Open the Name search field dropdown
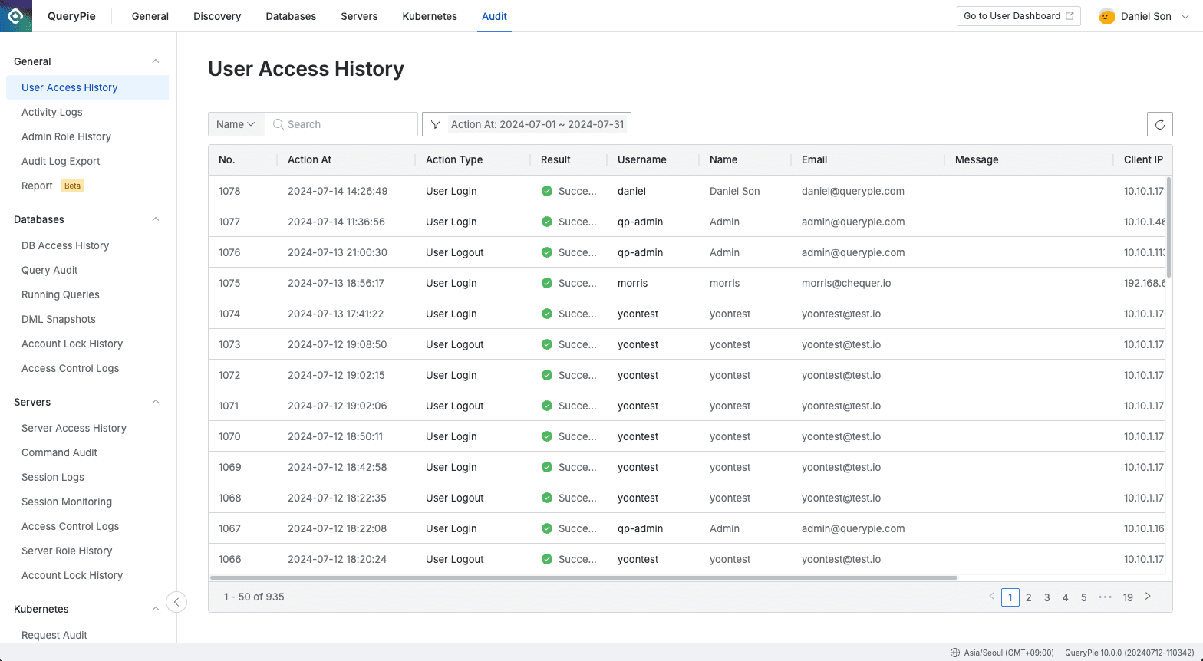 (x=236, y=124)
